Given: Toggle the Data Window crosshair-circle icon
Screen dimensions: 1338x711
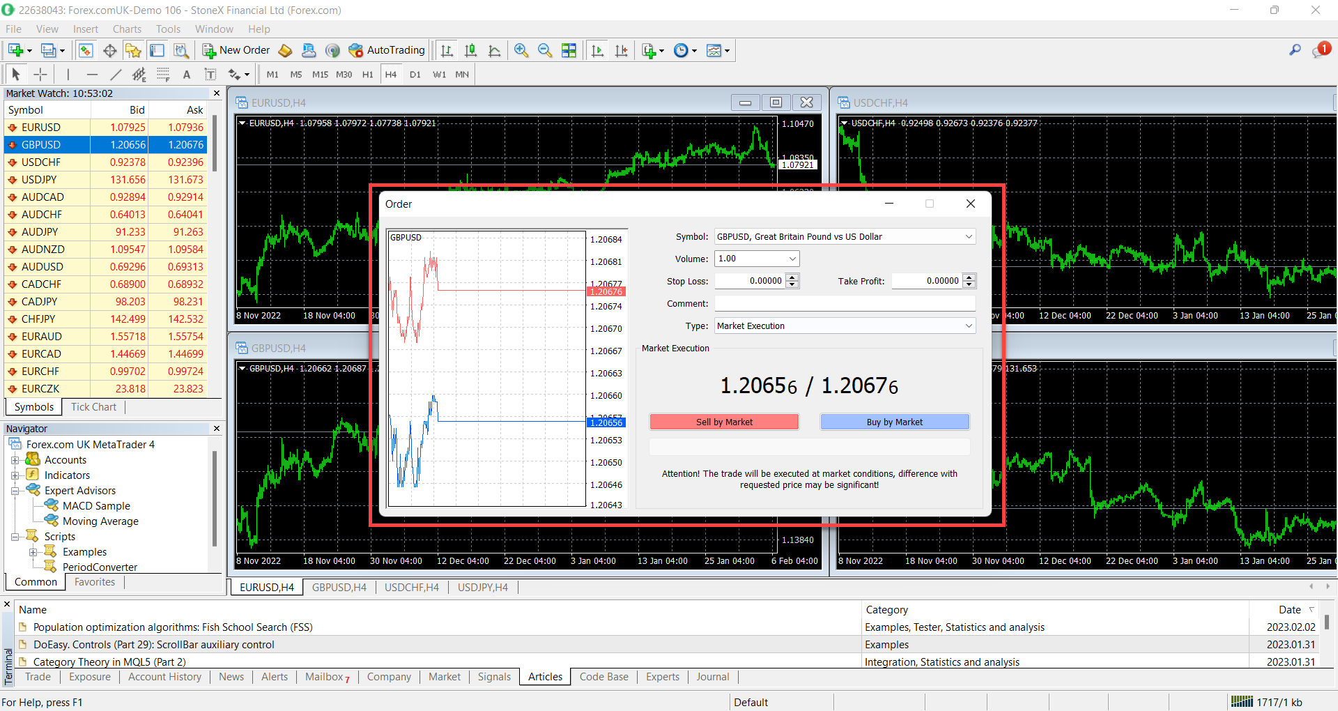Looking at the screenshot, I should (x=109, y=50).
